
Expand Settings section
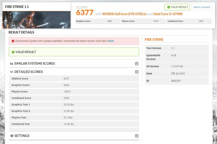click(x=137, y=136)
